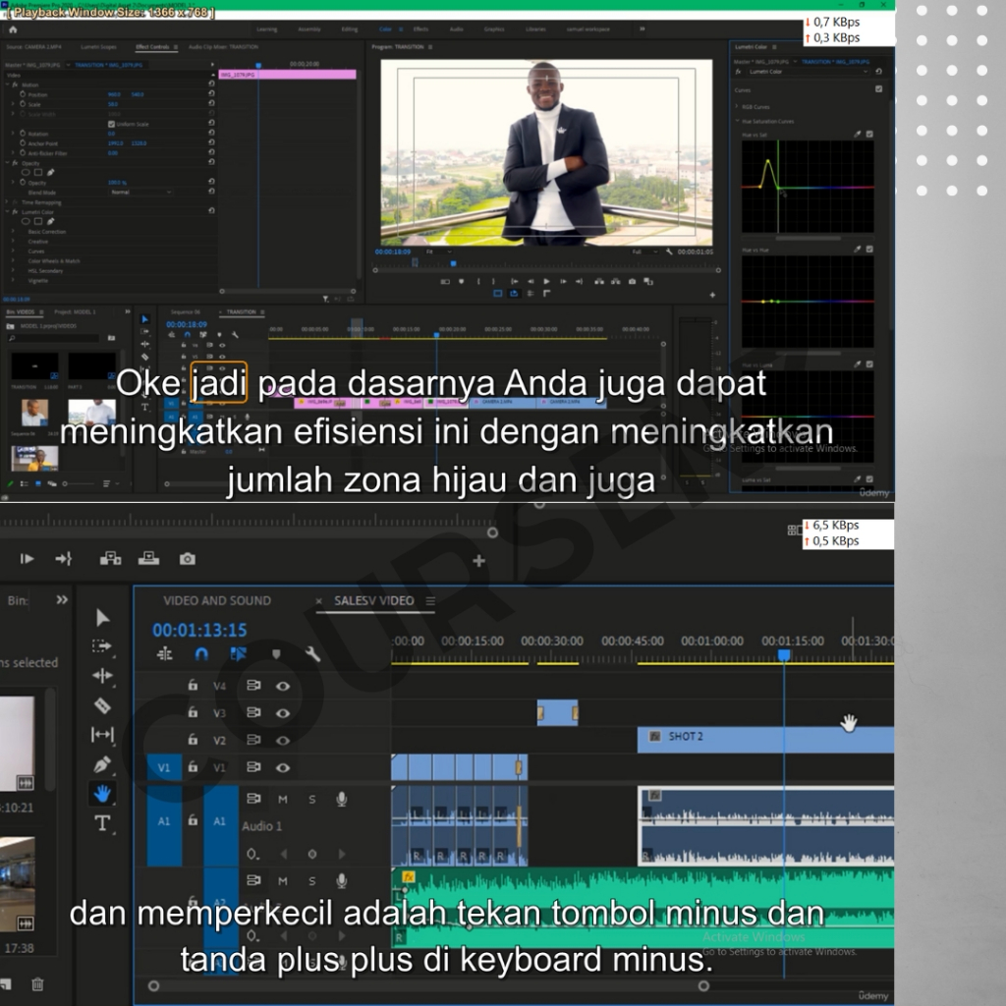This screenshot has width=1006, height=1006.
Task: Uncheck the Uniform Scale checkbox
Action: click(x=111, y=124)
